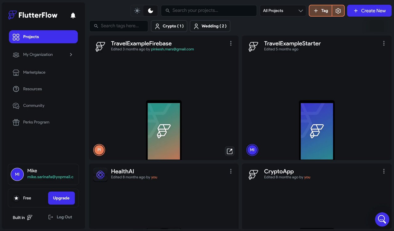Filter by the Wedding (2) tag
The image size is (394, 231).
click(x=210, y=26)
